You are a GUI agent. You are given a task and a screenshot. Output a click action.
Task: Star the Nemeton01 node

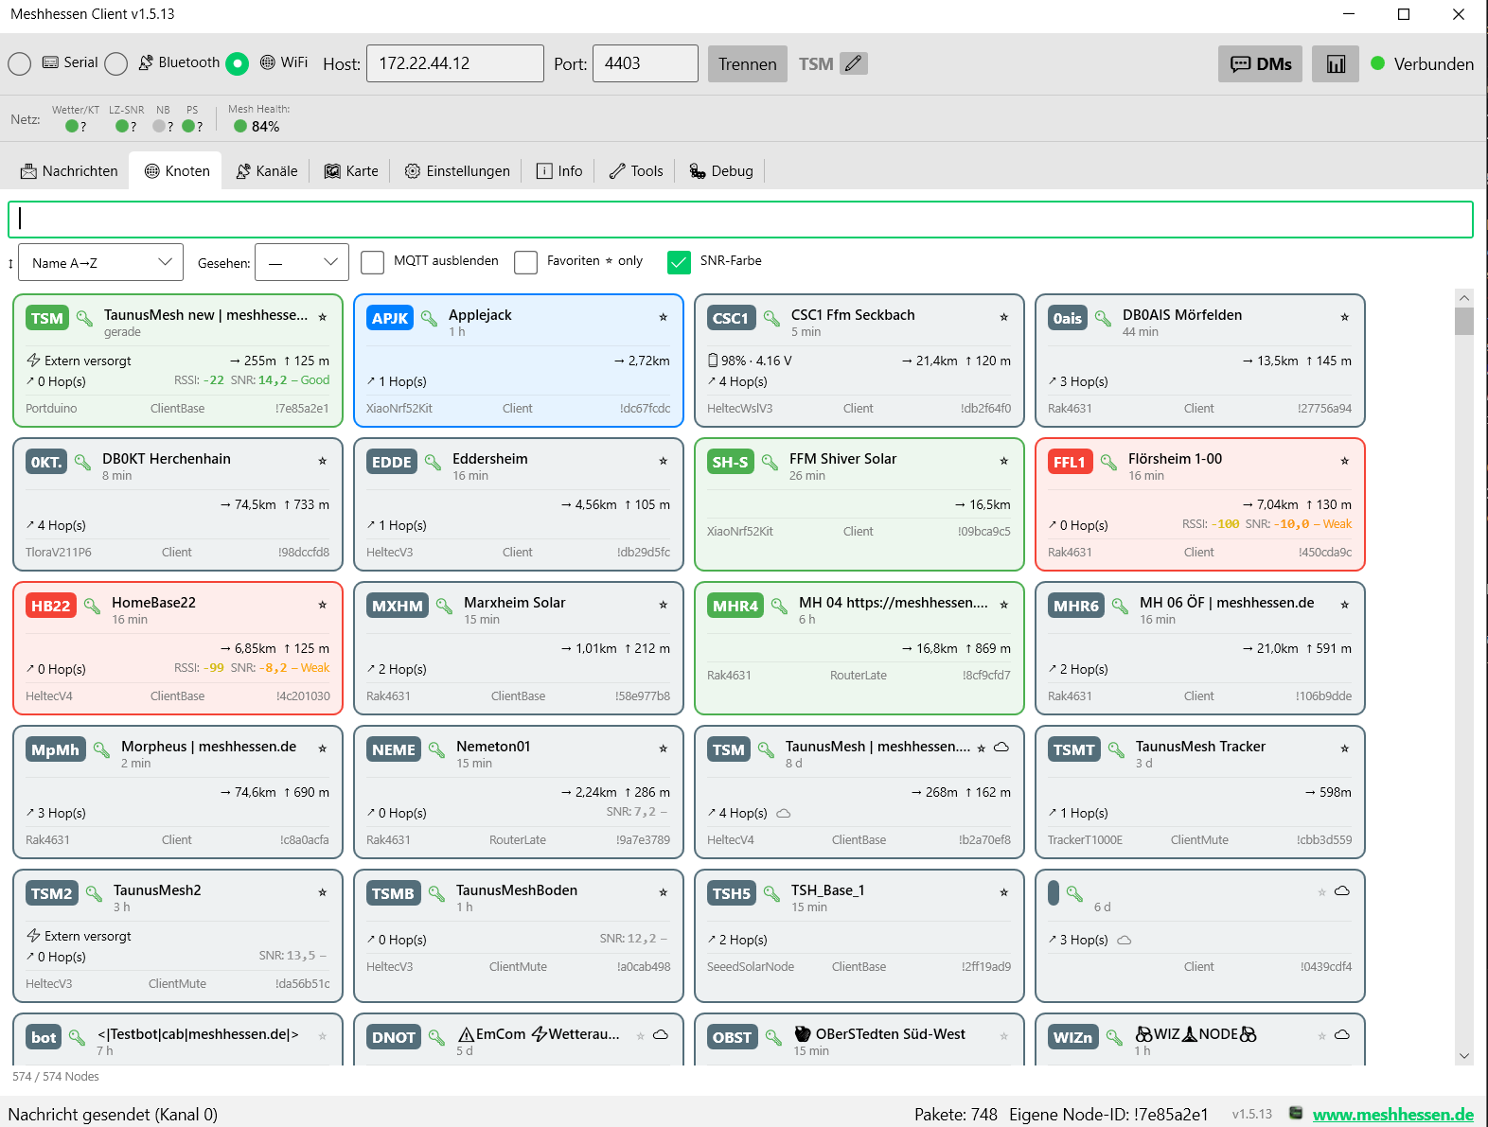coord(664,748)
